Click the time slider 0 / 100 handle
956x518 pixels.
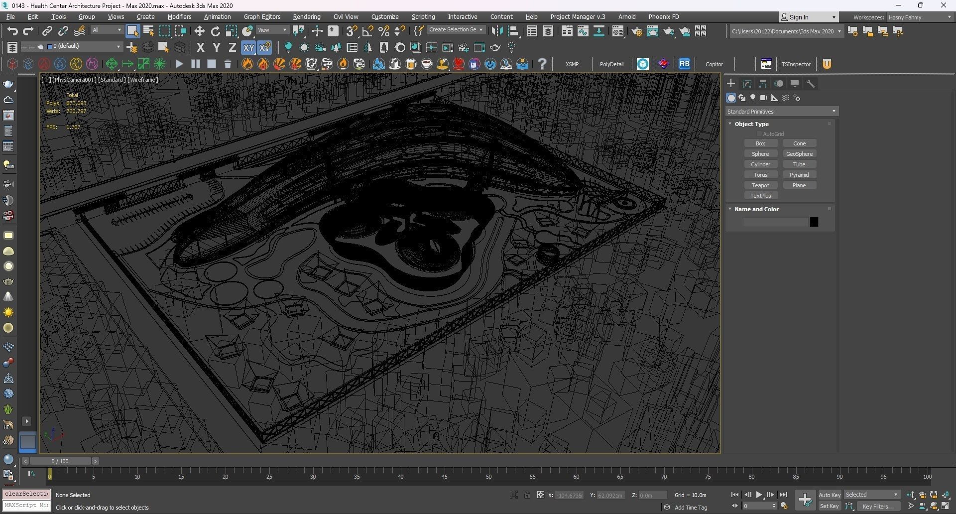[60, 461]
